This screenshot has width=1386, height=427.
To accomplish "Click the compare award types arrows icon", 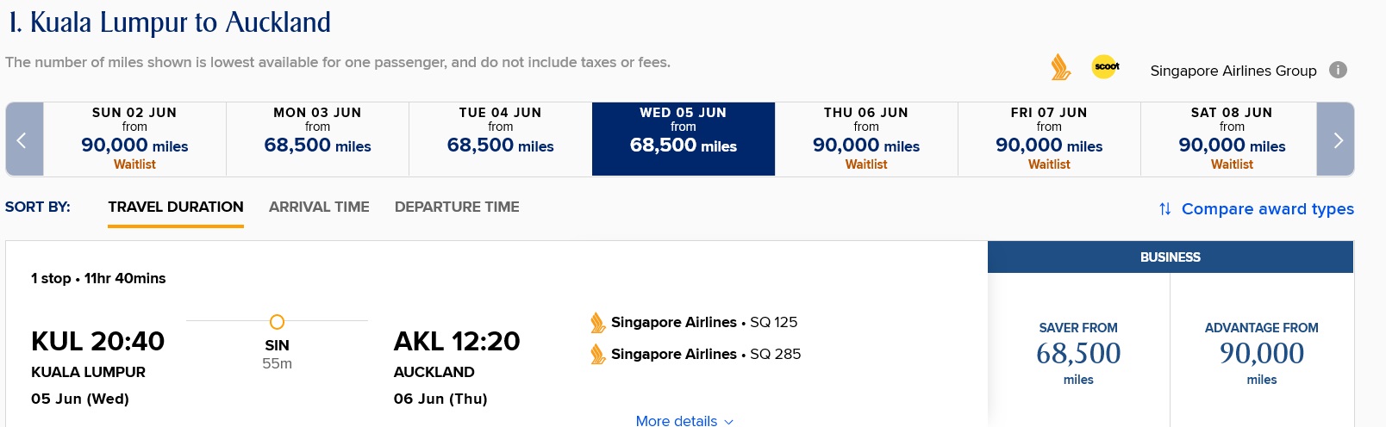I will (x=1165, y=209).
